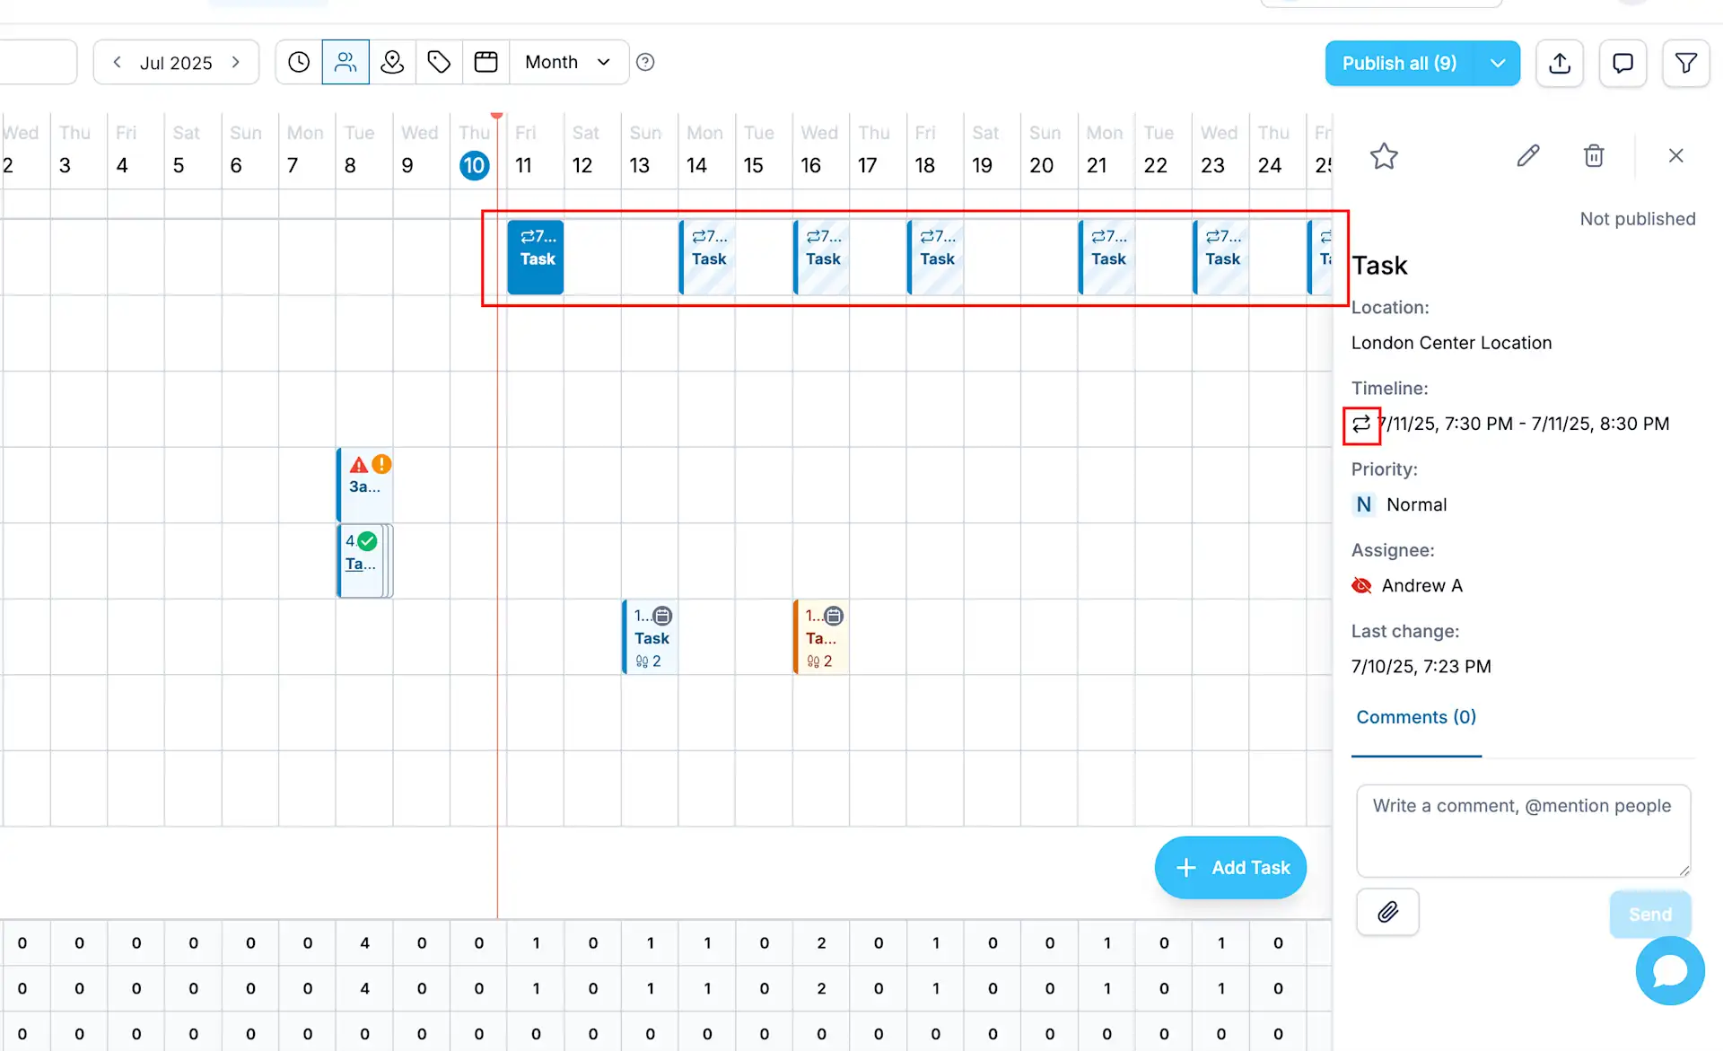This screenshot has height=1051, width=1723.
Task: Click the clock time view icon
Action: pos(299,62)
